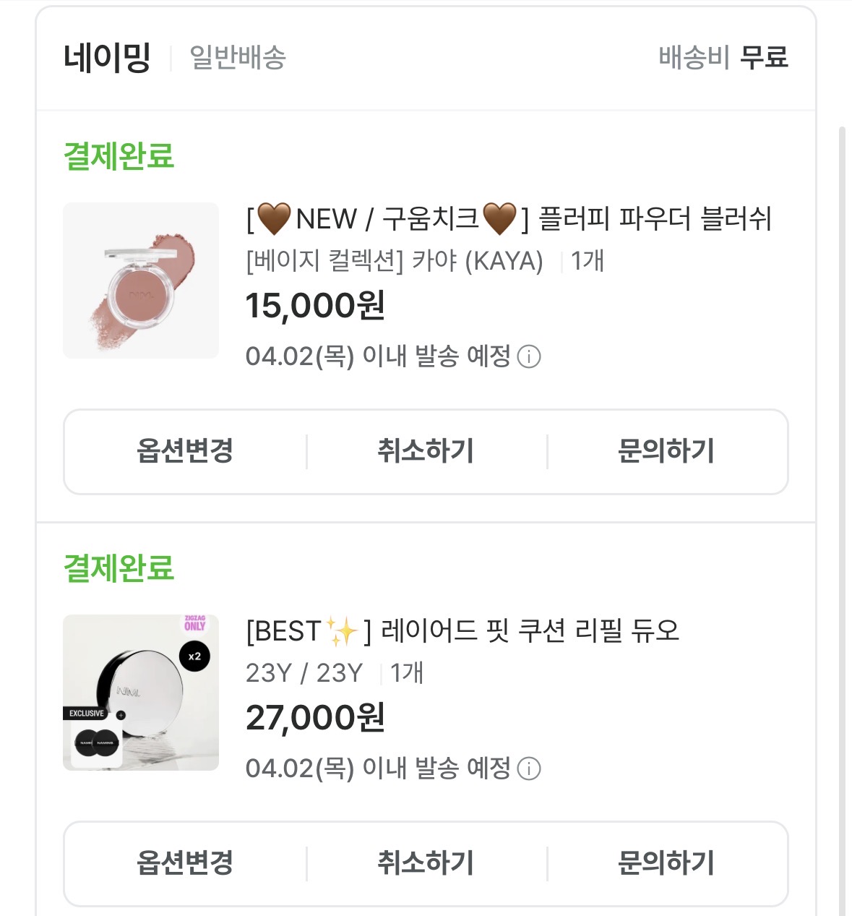852x916 pixels.
Task: Click 옵션변경 for the 23Y cushion order
Action: click(185, 863)
